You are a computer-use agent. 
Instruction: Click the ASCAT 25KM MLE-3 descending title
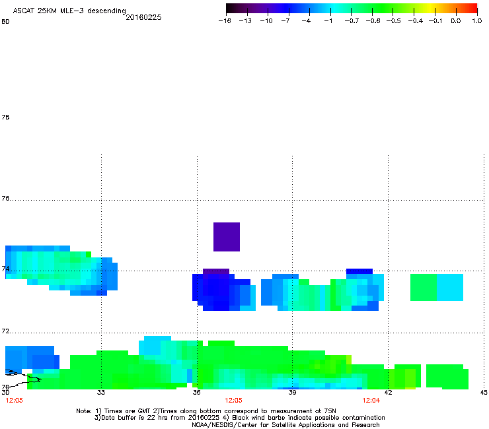pos(69,11)
